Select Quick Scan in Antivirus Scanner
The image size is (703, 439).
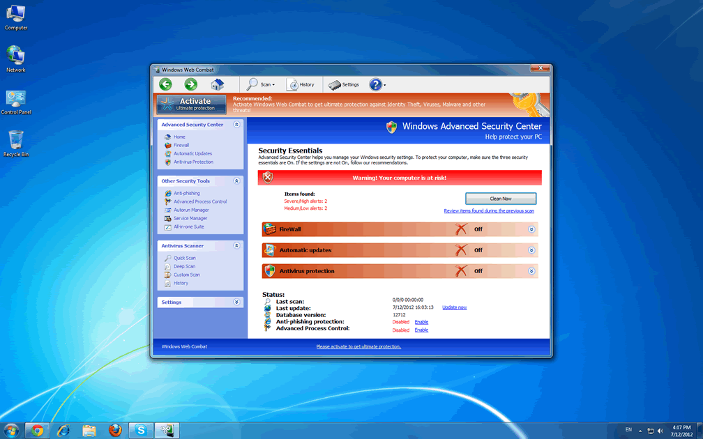pyautogui.click(x=184, y=258)
